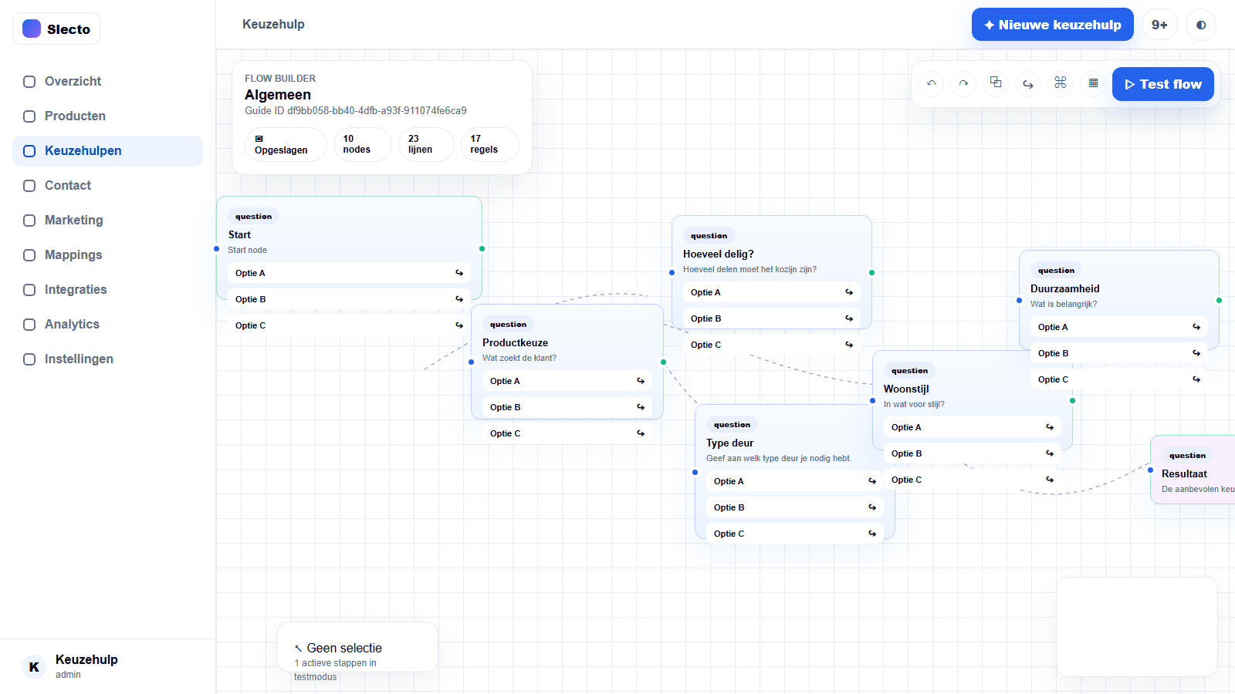Click the blue input port of Resultaat node
Image resolution: width=1235 pixels, height=694 pixels.
1150,470
